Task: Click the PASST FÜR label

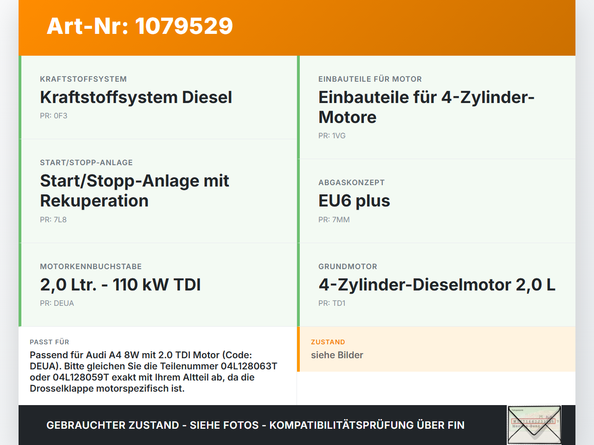Action: [x=50, y=342]
